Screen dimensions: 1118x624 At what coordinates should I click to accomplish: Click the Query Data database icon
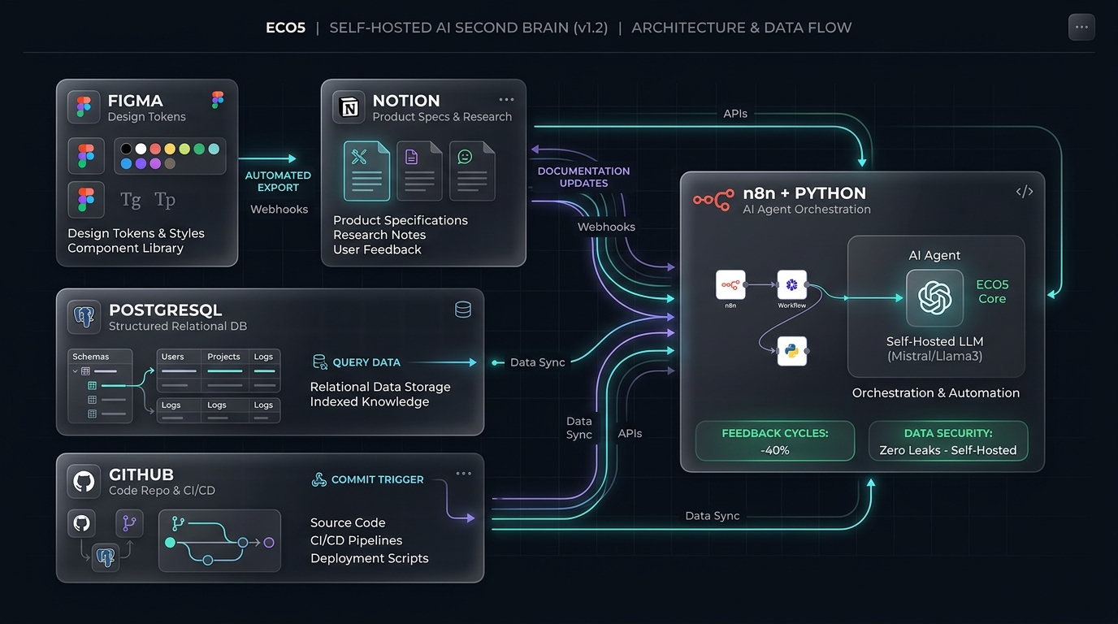(320, 362)
